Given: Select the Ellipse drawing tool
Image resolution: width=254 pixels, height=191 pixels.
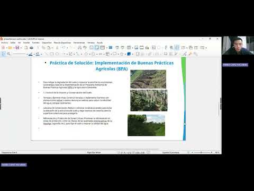Looking at the screenshot, I should pos(57,54).
